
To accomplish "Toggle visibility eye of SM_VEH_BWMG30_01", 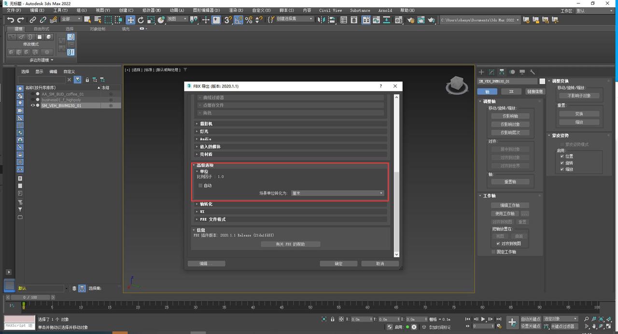I will (x=33, y=105).
